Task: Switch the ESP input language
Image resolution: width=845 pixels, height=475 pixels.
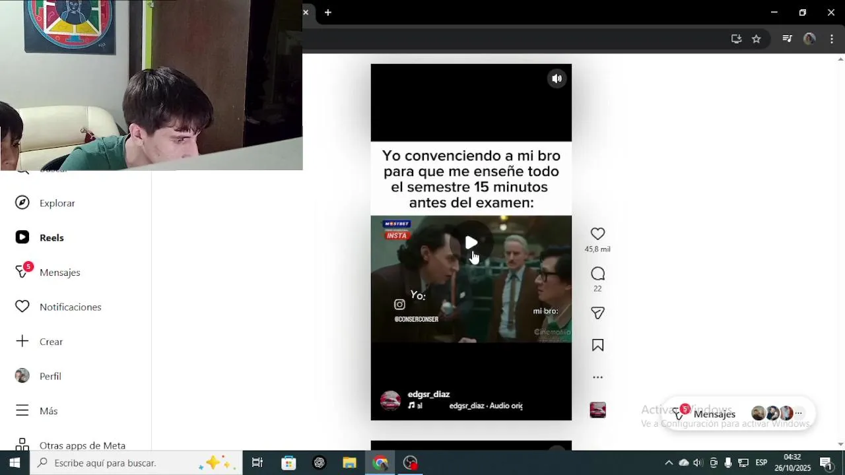Action: pyautogui.click(x=761, y=463)
